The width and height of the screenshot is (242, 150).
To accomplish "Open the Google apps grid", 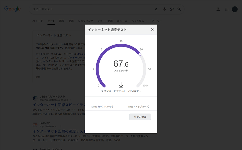I will tap(227, 9).
